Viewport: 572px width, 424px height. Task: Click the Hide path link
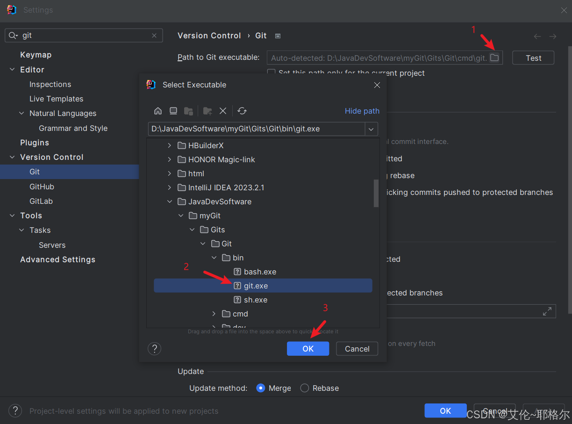[x=362, y=111]
